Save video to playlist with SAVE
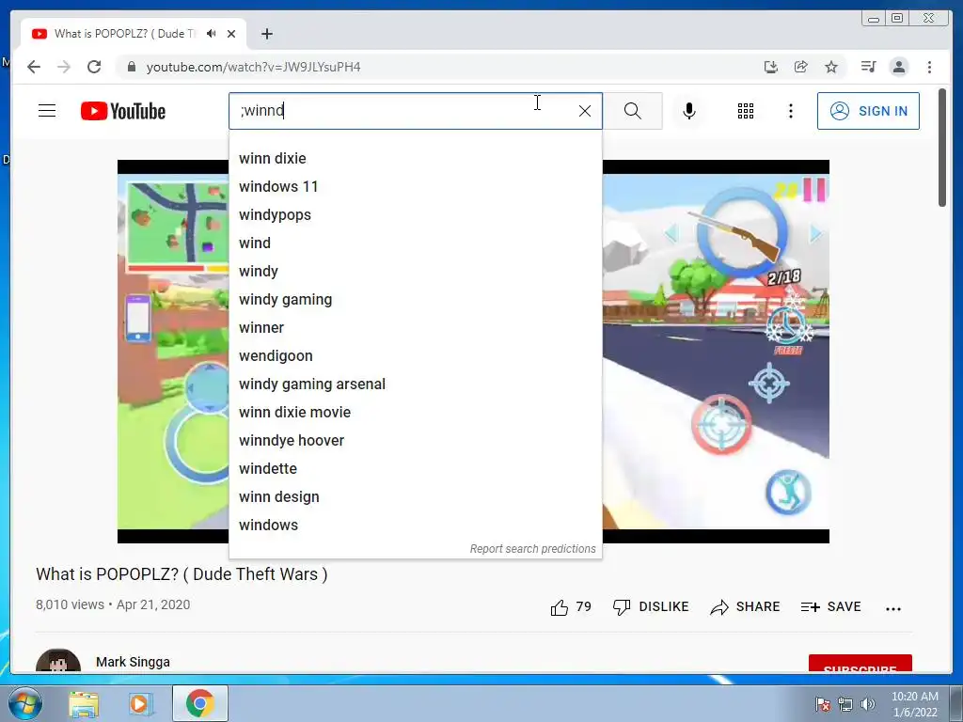 [x=830, y=607]
